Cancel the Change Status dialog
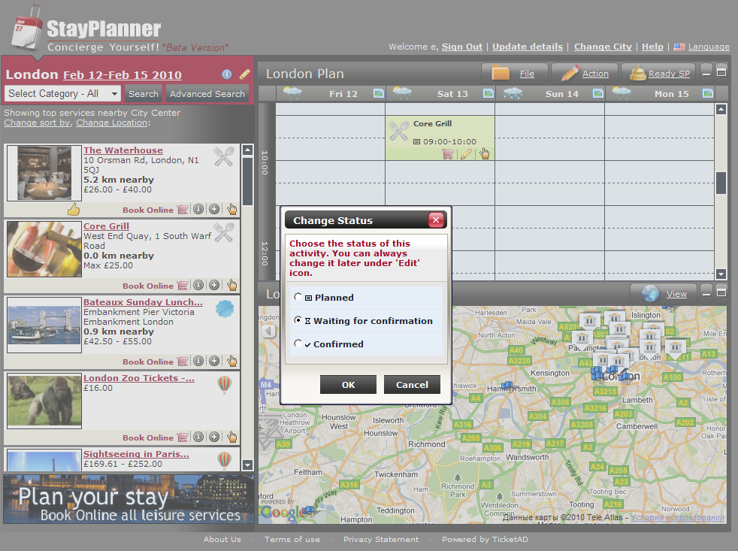Screen dimensions: 738x551 pyautogui.click(x=412, y=384)
